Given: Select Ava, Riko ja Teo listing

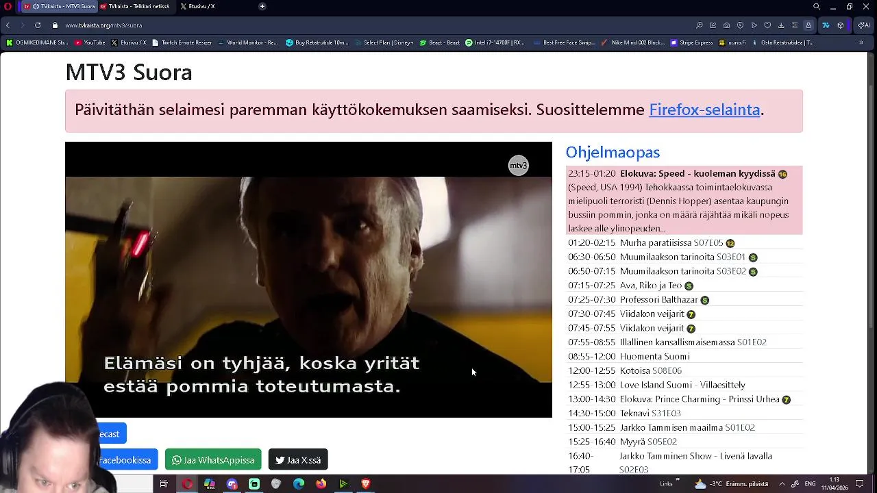Looking at the screenshot, I should click(684, 286).
